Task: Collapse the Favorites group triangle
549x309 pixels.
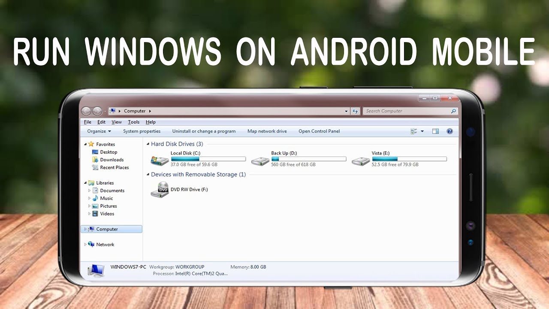Action: (x=85, y=145)
